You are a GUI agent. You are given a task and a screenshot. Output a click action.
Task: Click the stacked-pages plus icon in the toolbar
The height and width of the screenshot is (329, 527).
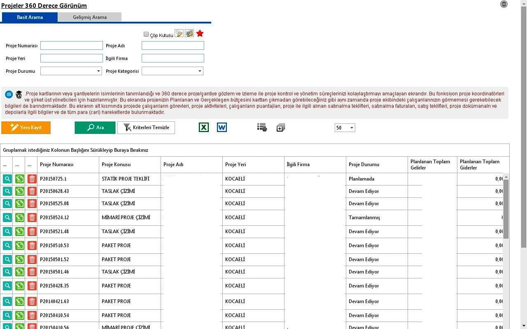point(281,128)
